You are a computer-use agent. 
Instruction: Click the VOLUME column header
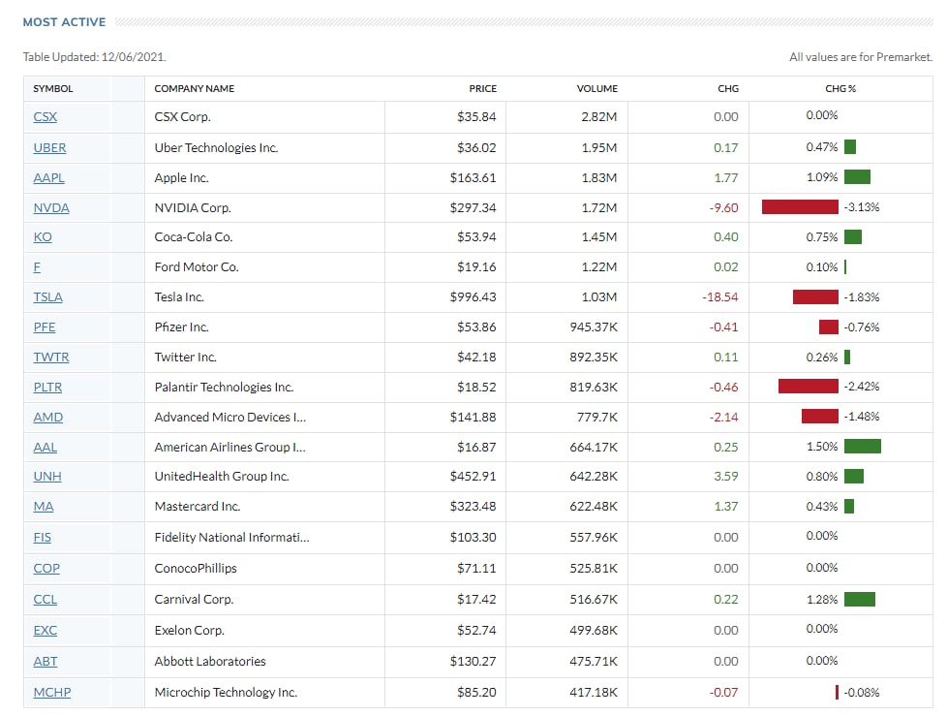pyautogui.click(x=596, y=89)
